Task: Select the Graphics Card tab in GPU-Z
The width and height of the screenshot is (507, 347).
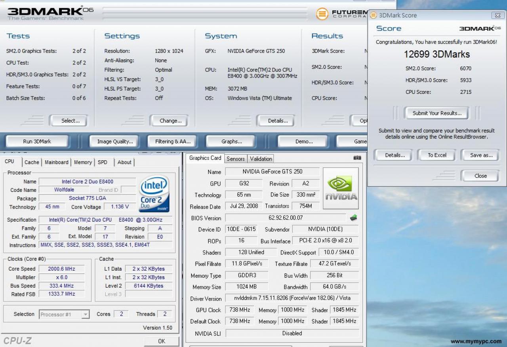Action: 205,158
